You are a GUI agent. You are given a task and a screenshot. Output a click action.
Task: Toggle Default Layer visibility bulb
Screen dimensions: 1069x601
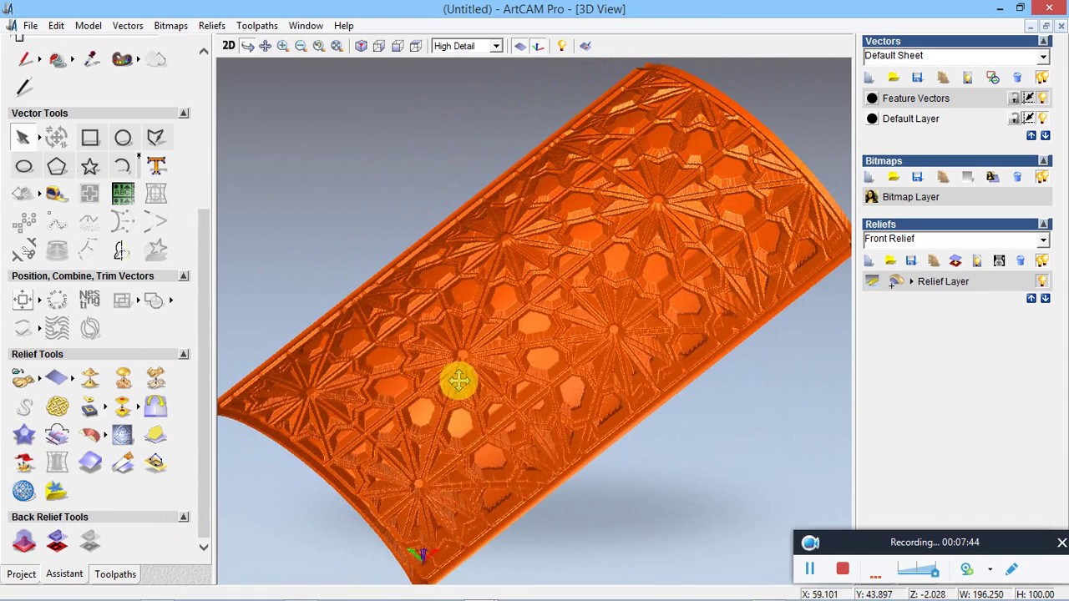click(x=1042, y=119)
